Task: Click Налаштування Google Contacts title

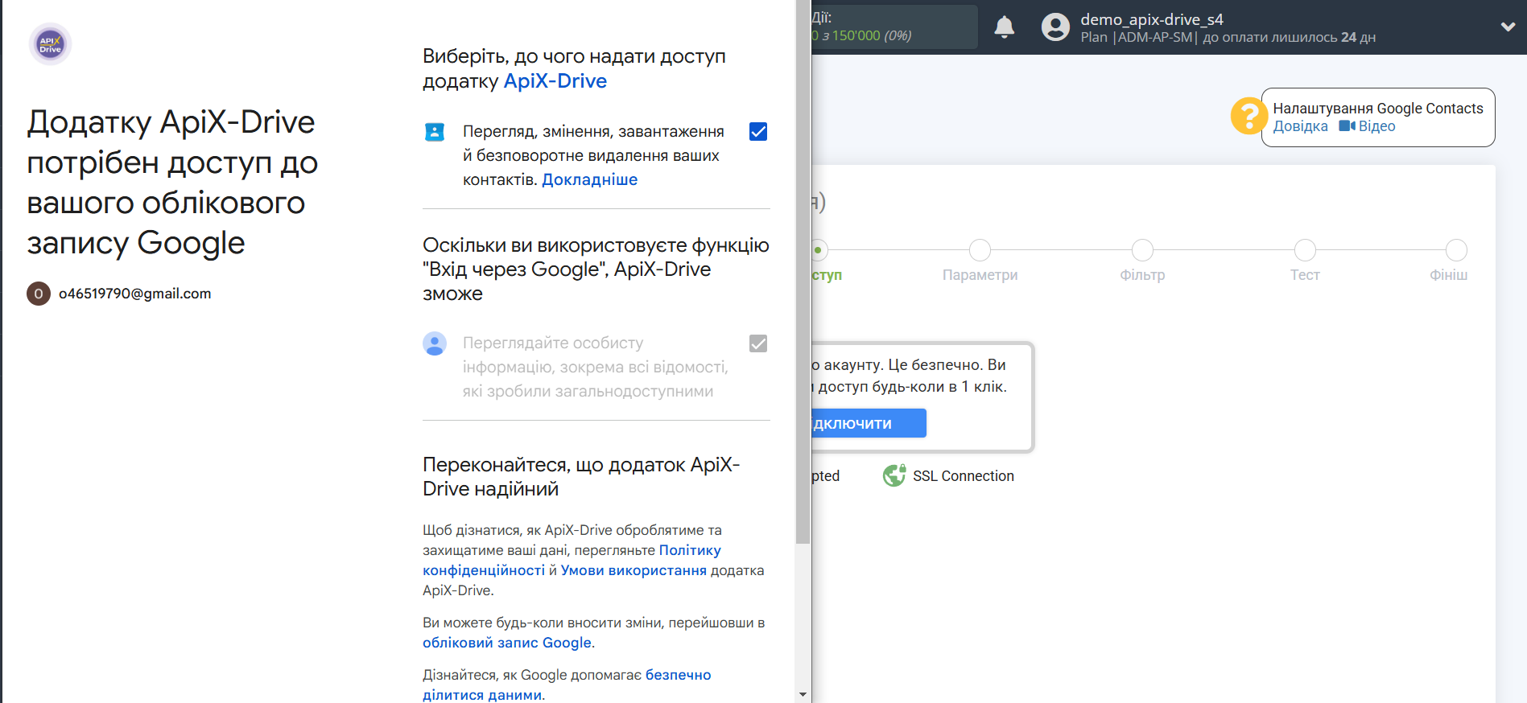Action: 1377,109
